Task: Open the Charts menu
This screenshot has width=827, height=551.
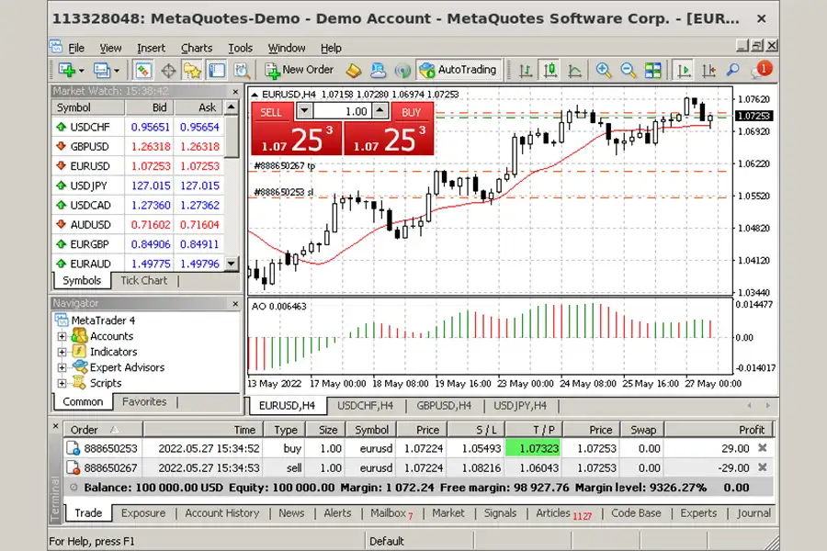Action: click(x=197, y=48)
